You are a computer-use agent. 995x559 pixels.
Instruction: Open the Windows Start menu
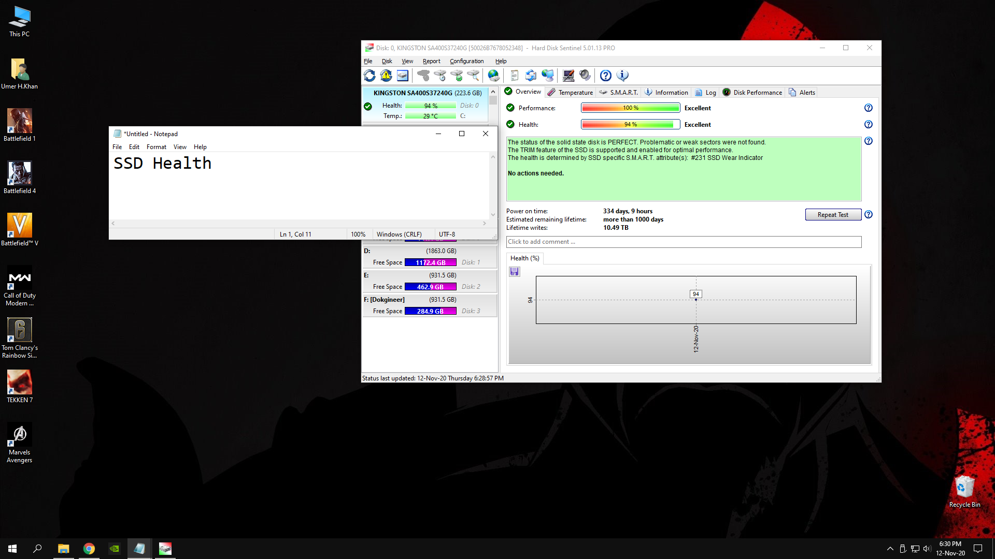12,549
